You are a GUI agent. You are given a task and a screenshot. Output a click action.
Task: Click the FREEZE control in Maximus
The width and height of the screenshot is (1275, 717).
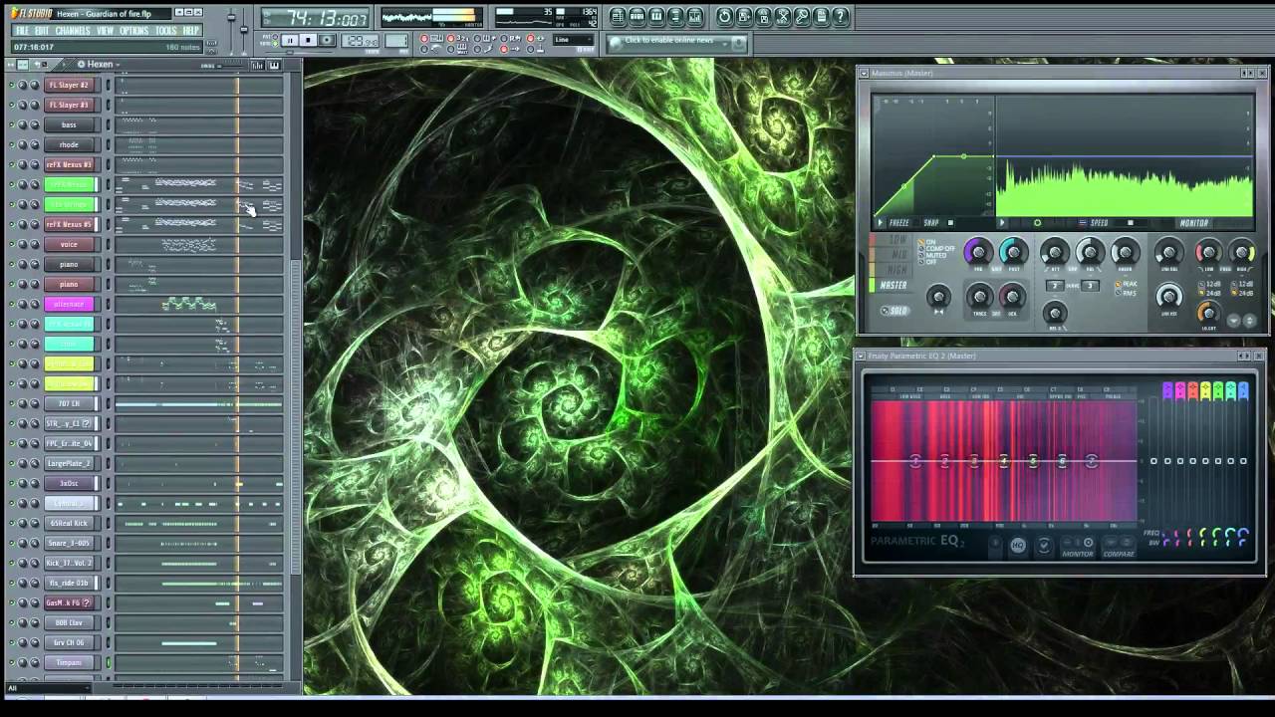click(899, 223)
